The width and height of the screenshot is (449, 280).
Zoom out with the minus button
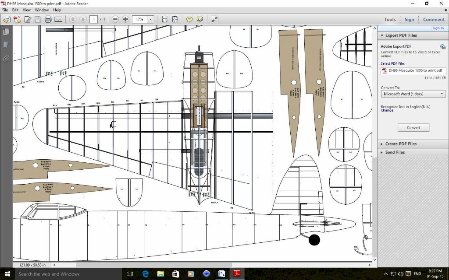(115, 19)
